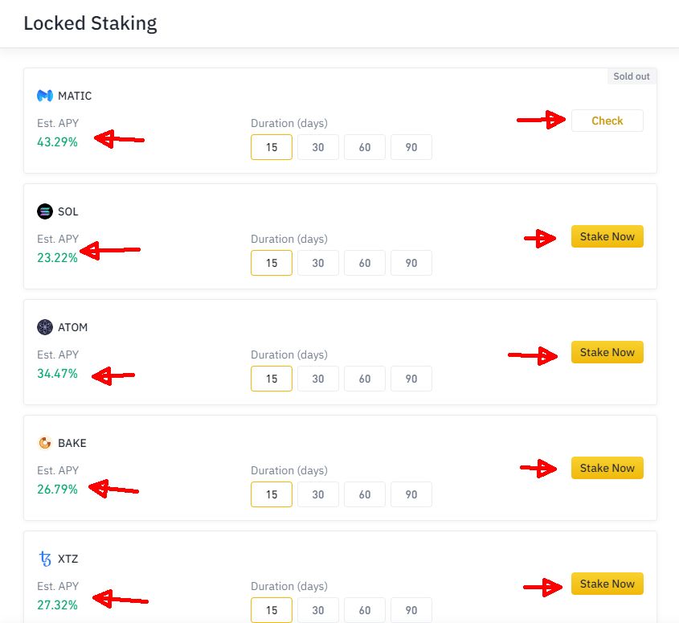
Task: Click the BAKE coin icon
Action: point(45,443)
